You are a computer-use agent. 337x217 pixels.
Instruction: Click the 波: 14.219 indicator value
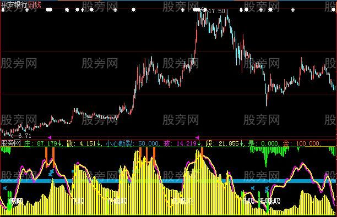pyautogui.click(x=182, y=143)
